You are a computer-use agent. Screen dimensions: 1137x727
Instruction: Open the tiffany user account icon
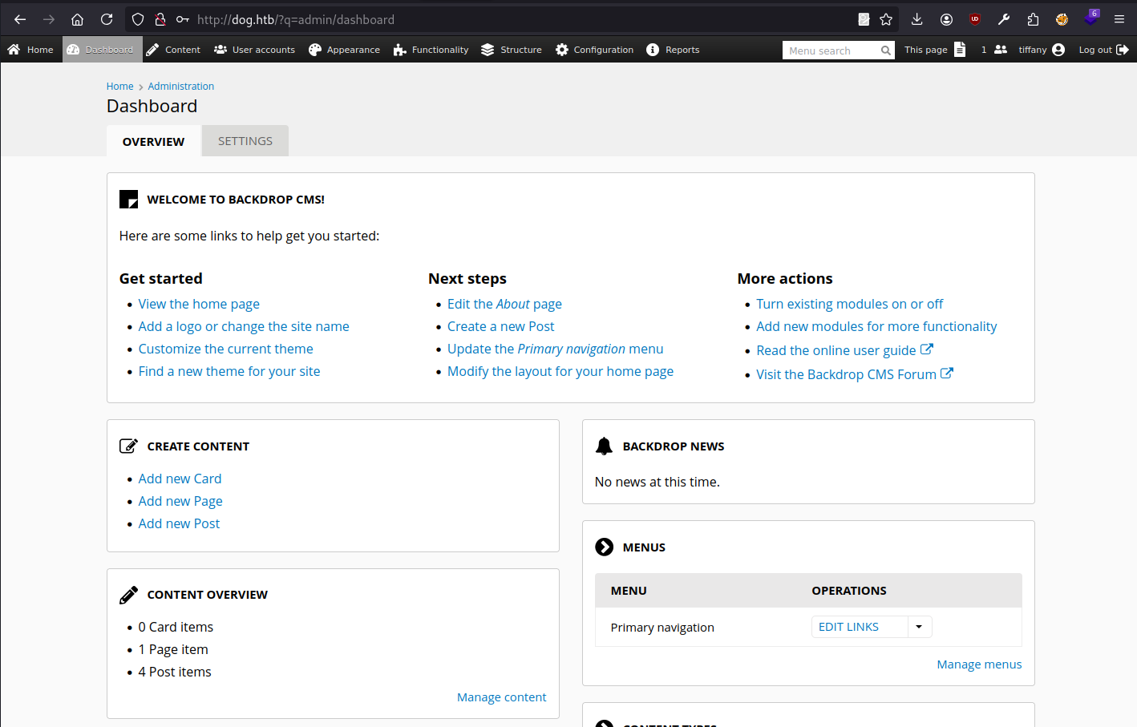1058,50
